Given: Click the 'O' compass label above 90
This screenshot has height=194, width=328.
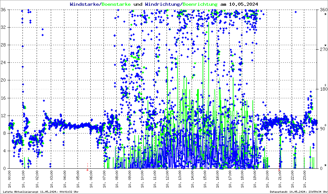Looking at the screenshot, I should pos(325,125).
